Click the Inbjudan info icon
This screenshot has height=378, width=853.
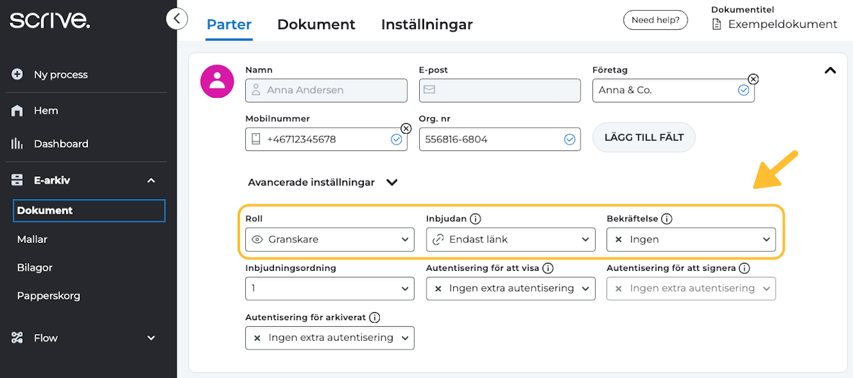pos(475,218)
